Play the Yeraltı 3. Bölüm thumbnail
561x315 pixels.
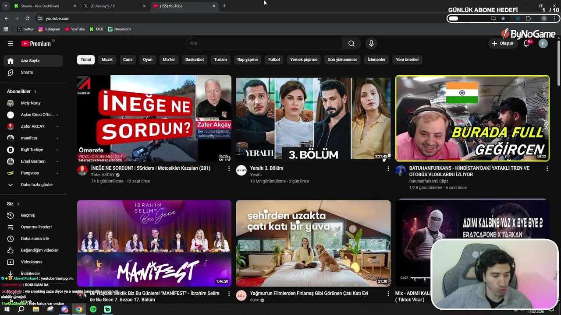click(313, 118)
